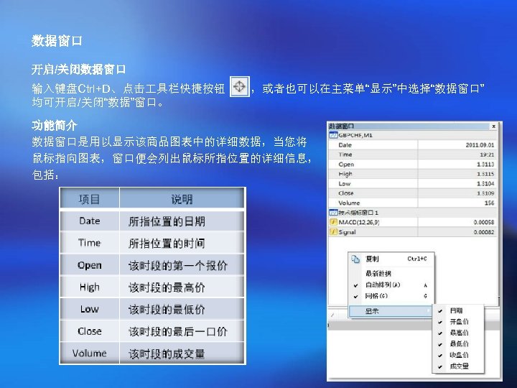Choose 复制 Ctrl+C from context menu
This screenshot has height=388, width=517.
click(391, 259)
